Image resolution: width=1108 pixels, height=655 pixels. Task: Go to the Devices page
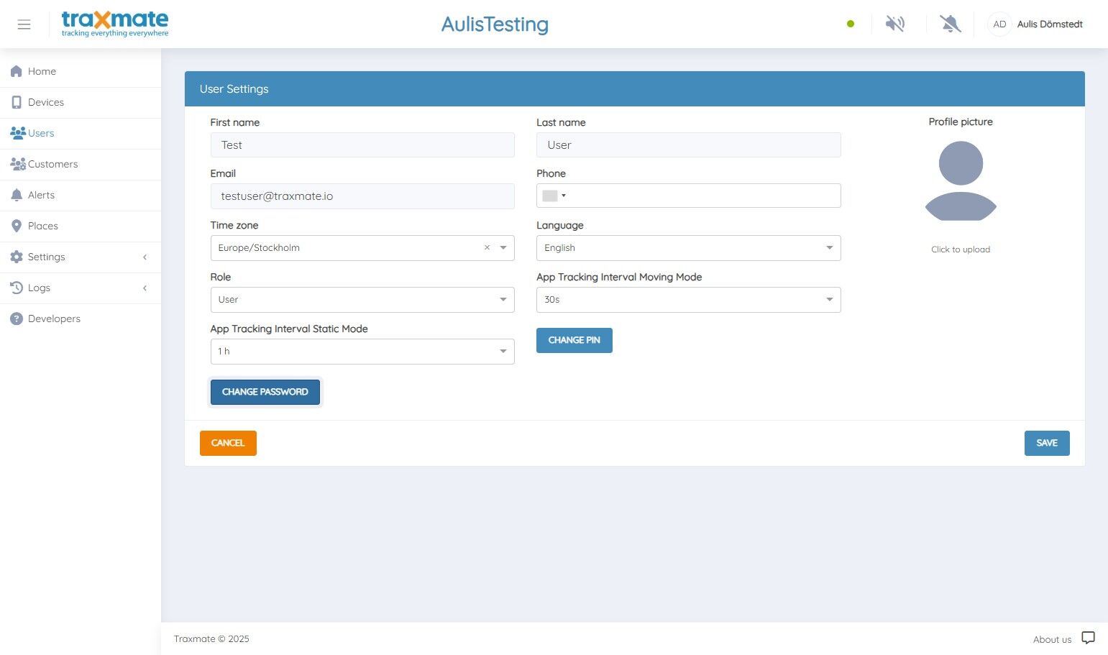(x=81, y=102)
